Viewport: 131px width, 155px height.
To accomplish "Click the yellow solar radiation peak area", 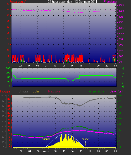I will 66,140.
